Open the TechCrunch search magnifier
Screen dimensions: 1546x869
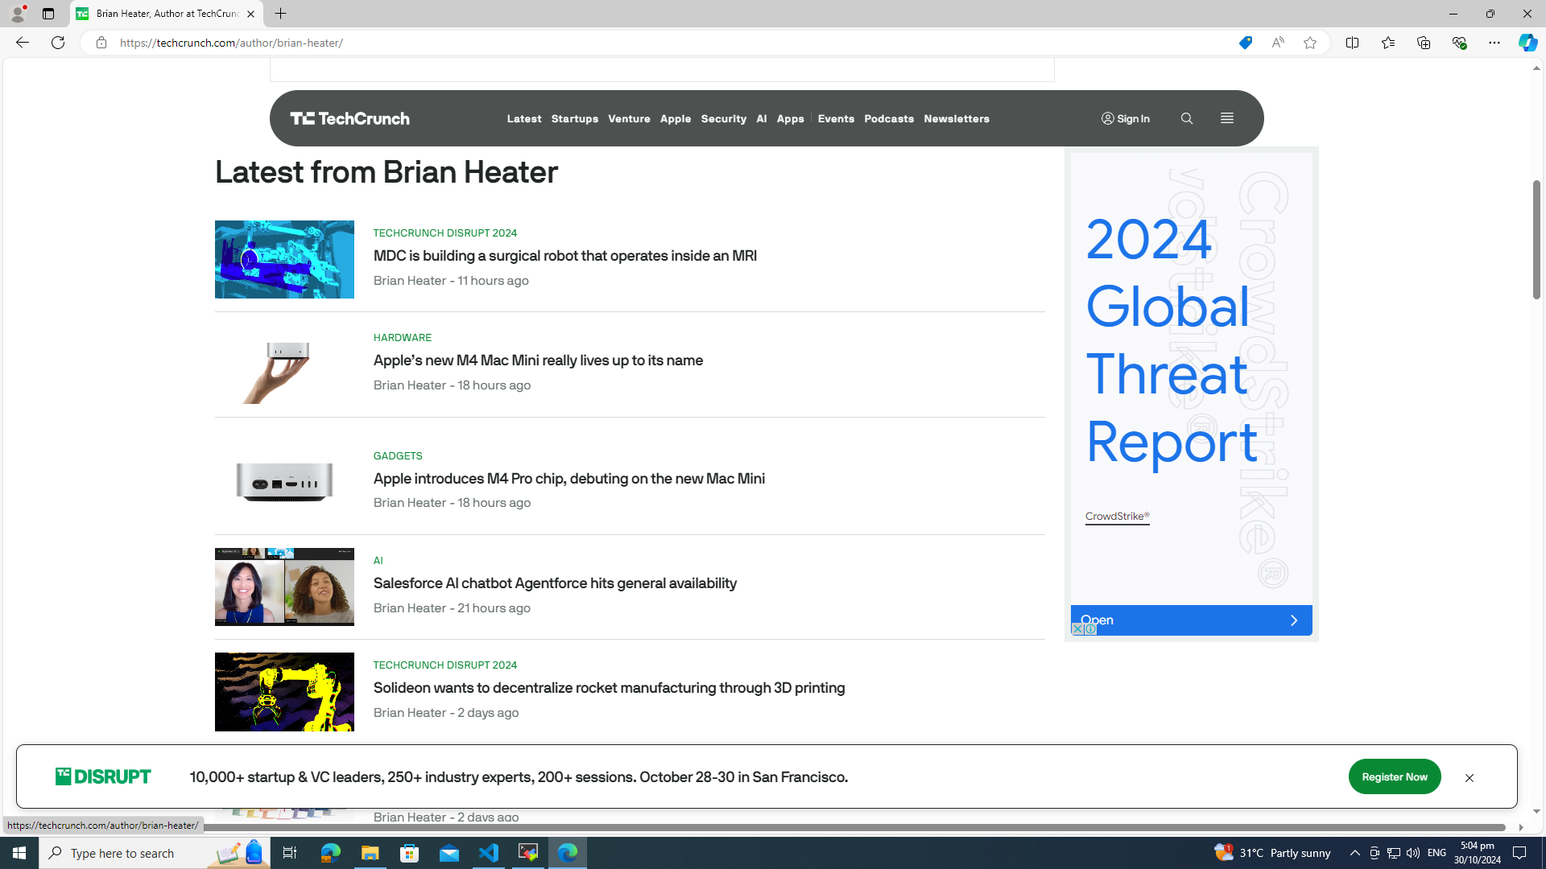point(1186,118)
